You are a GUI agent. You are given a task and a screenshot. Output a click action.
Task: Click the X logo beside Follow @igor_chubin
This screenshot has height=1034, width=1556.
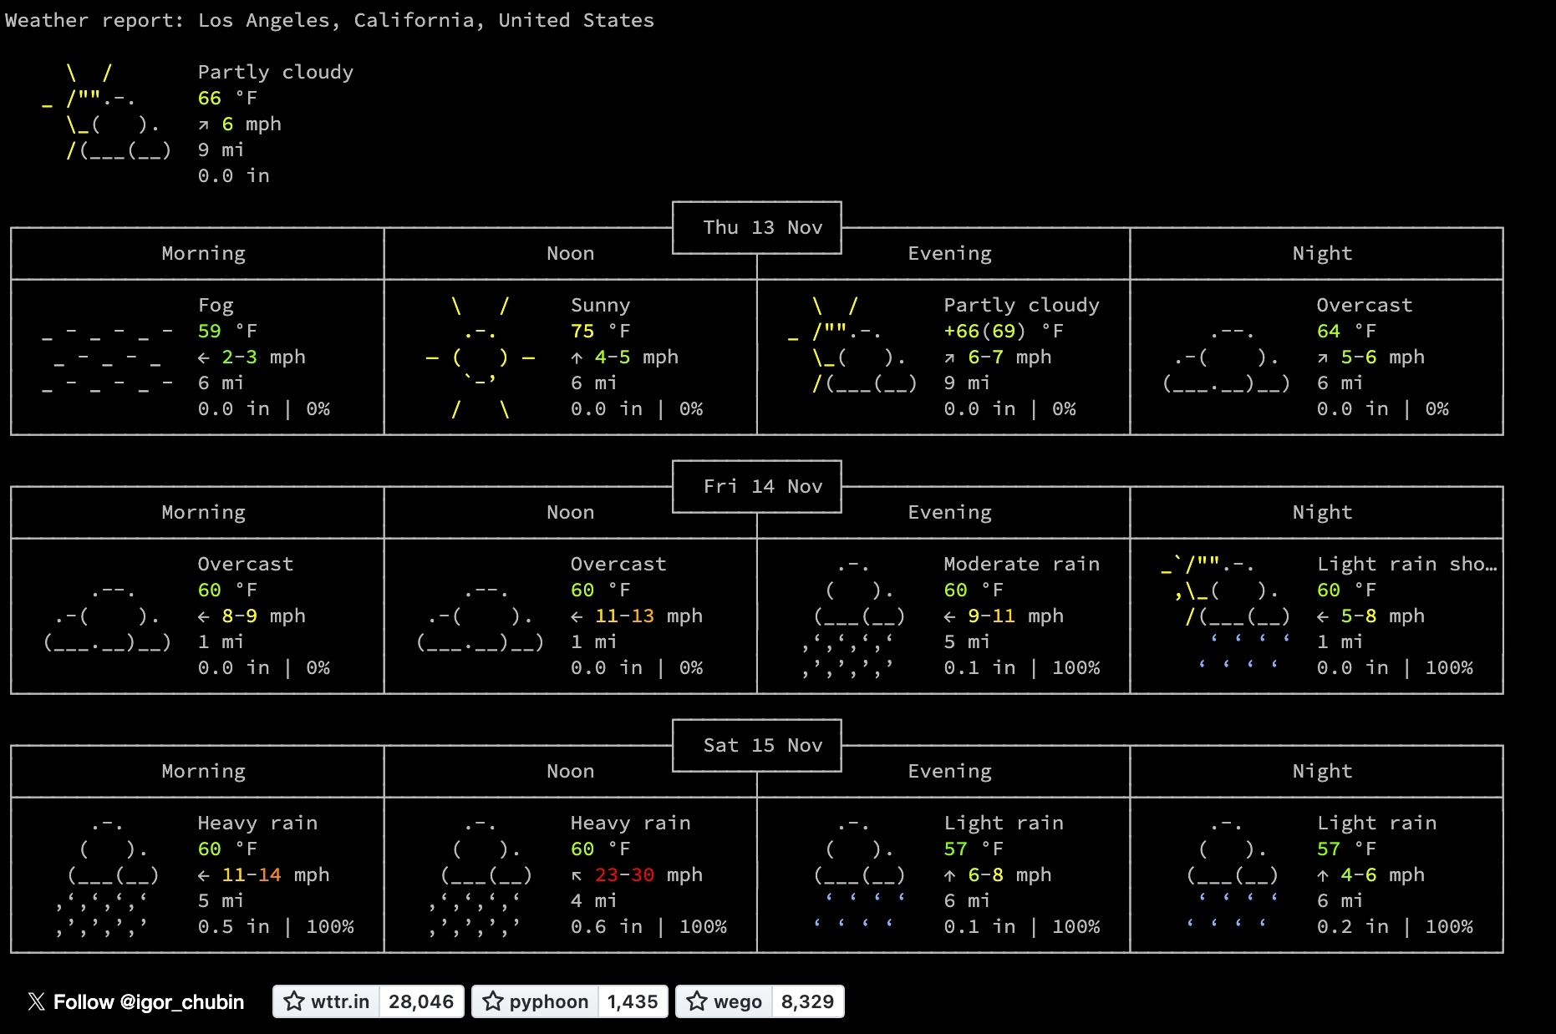click(36, 1001)
